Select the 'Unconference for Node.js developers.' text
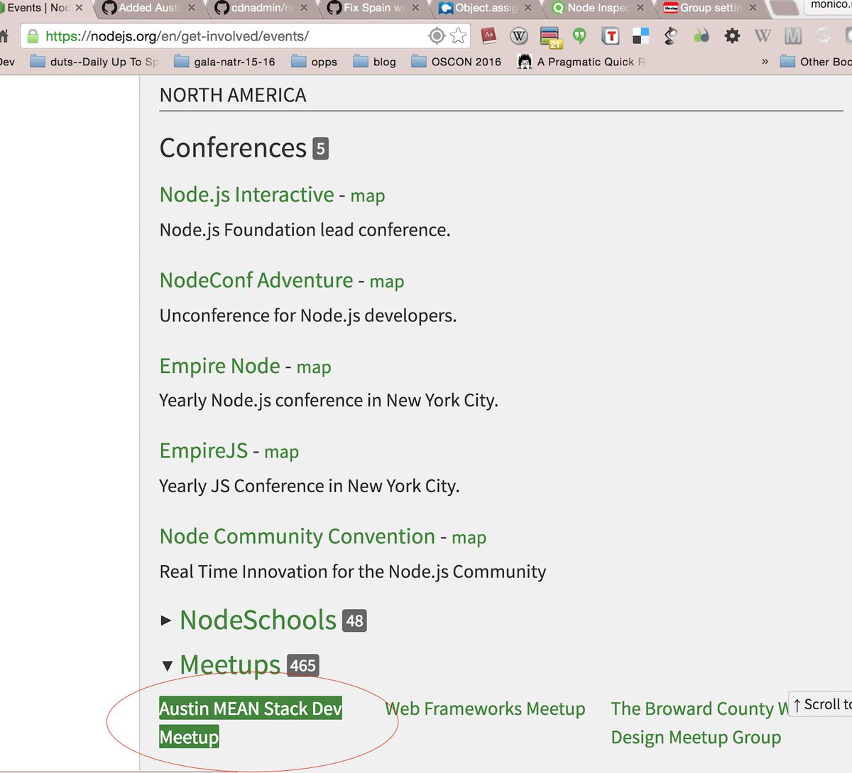Viewport: 852px width, 773px height. (x=308, y=316)
